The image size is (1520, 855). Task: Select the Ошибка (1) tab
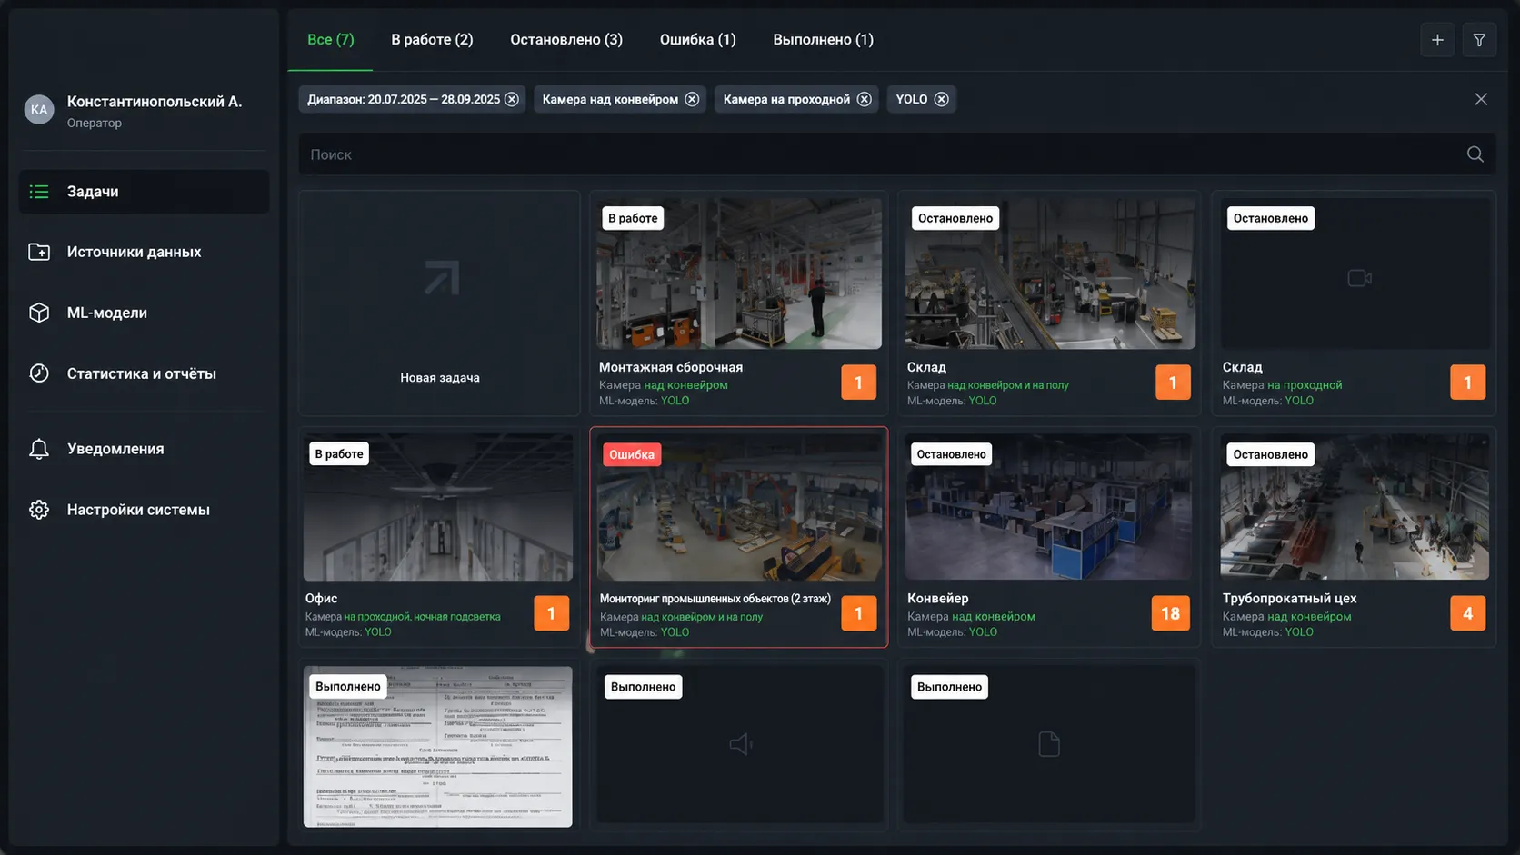point(697,40)
